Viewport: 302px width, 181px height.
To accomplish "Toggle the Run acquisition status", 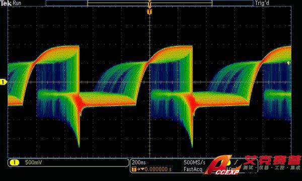I will [x=17, y=3].
